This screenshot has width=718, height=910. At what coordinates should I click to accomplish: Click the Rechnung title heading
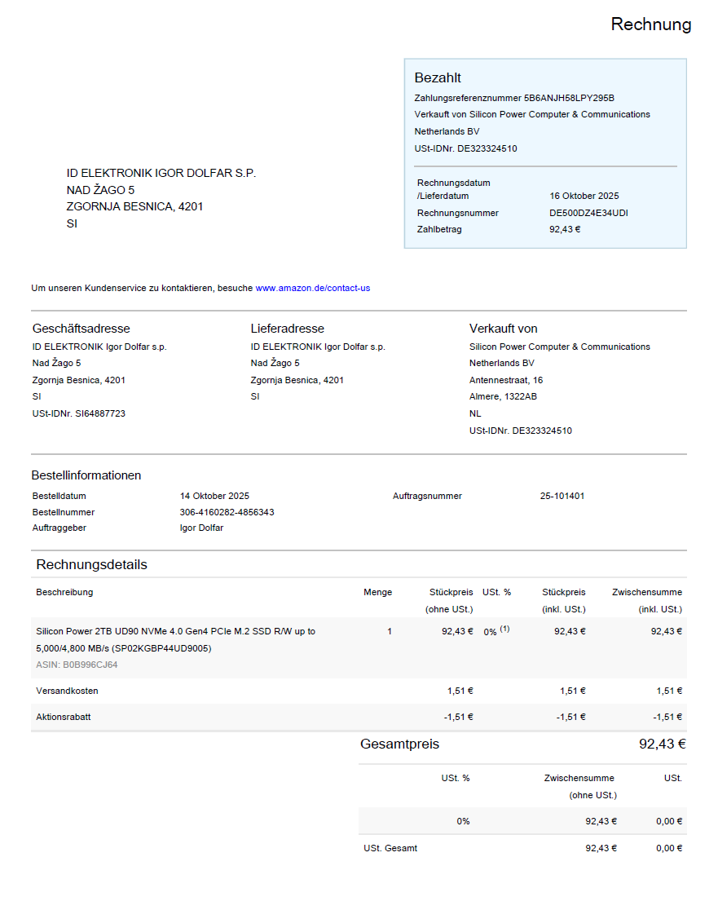point(650,24)
